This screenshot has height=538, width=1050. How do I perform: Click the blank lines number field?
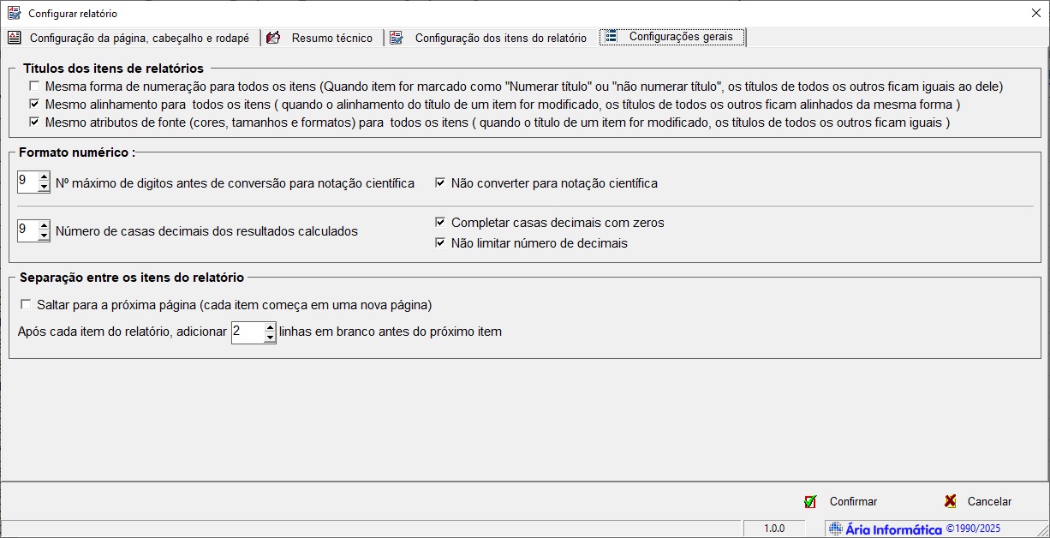[x=248, y=332]
